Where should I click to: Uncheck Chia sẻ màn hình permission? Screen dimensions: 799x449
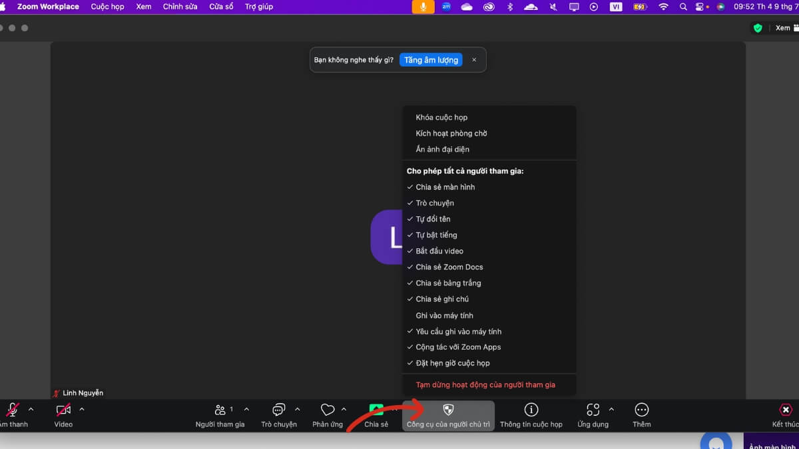click(445, 187)
